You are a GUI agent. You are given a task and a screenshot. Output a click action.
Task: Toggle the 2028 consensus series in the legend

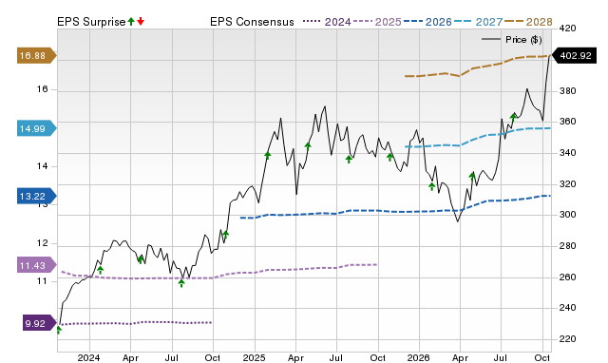[528, 22]
